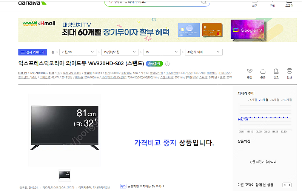This screenshot has width=302, height=191.
Task: Click the 10.10 date label on chart
Action: pos(284,132)
